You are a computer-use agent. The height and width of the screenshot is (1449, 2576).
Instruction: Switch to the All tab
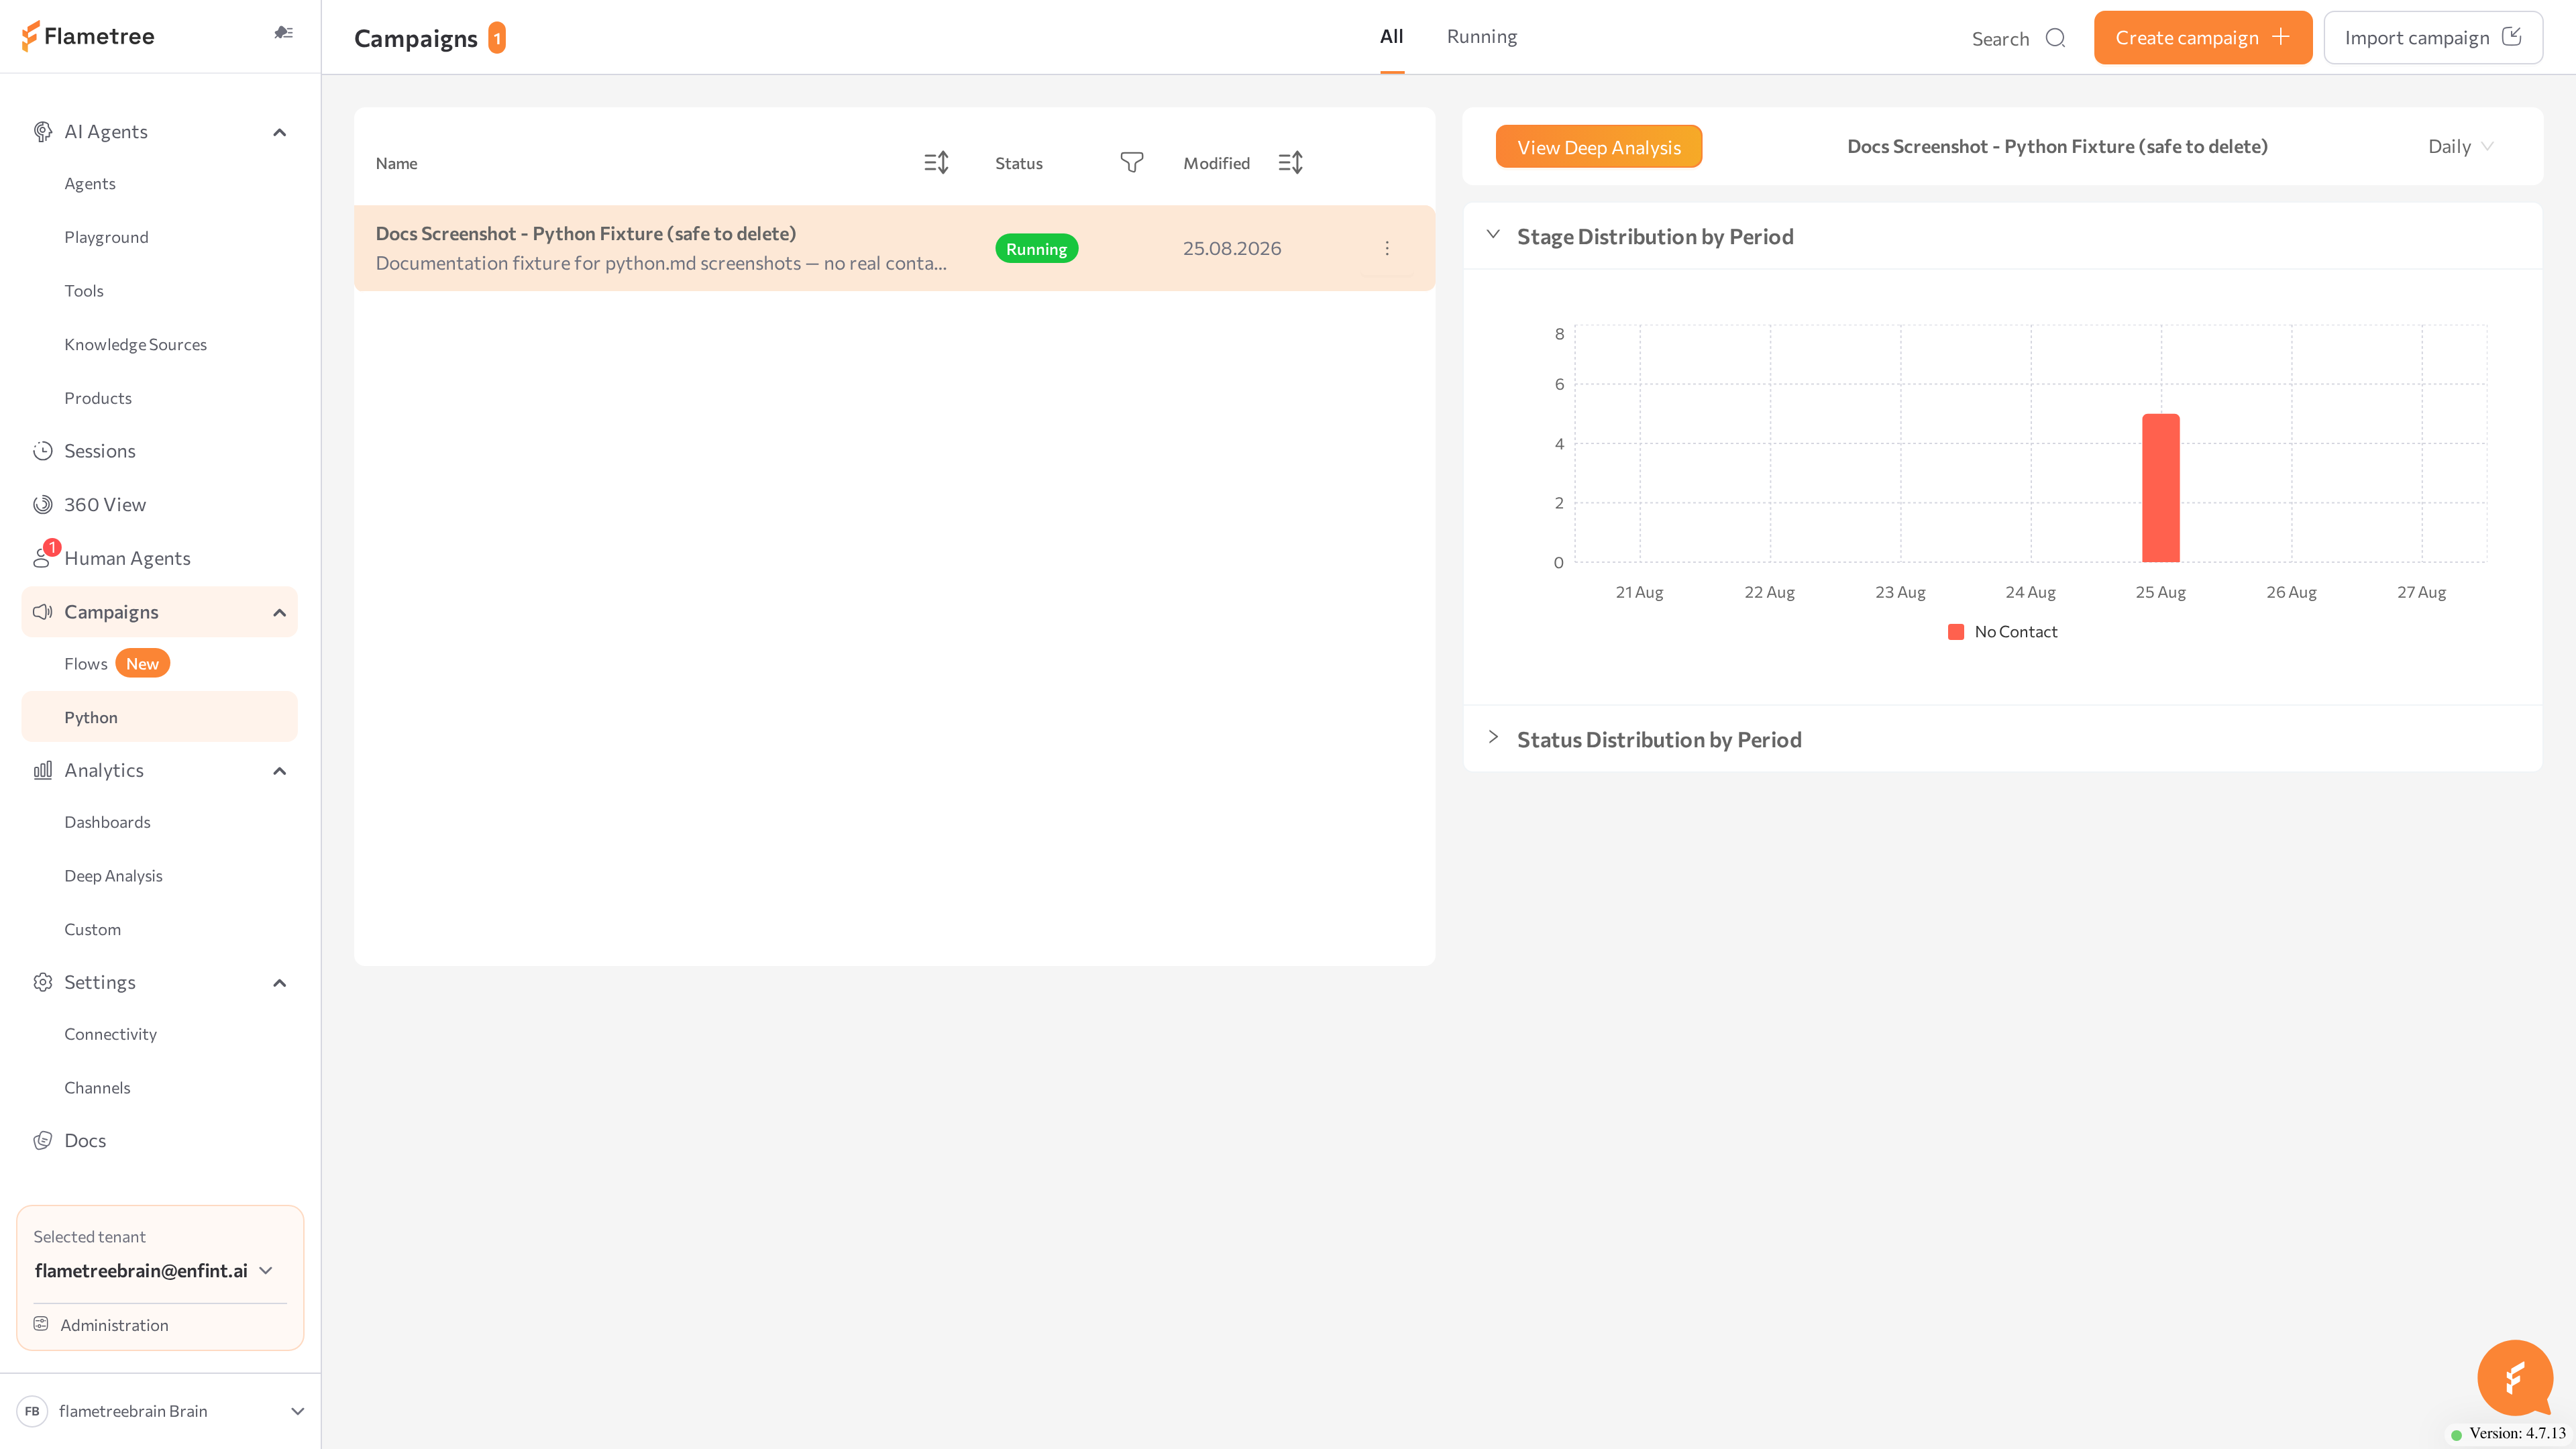point(1391,36)
